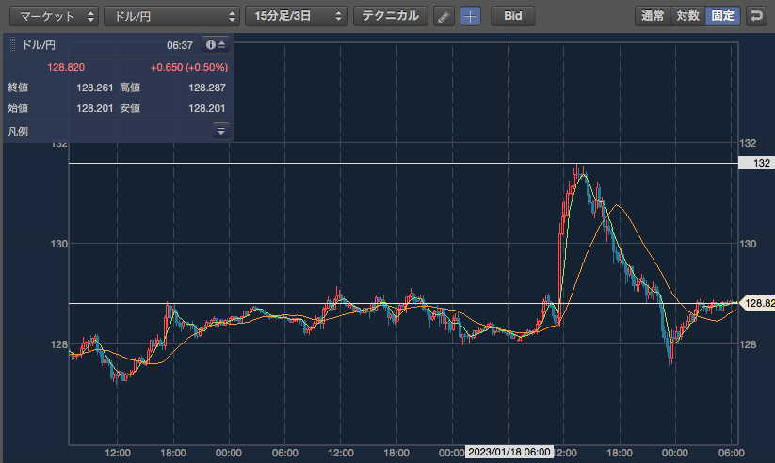Open the ドル/円 currency pair dropdown
Screen dimensions: 775x463
point(171,16)
